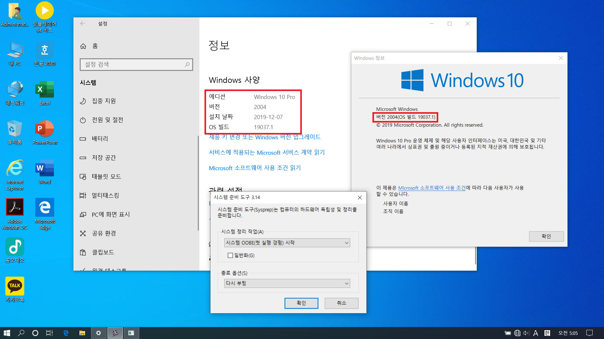Toggle the 한 IME language indicator
The height and width of the screenshot is (339, 604).
(x=547, y=333)
